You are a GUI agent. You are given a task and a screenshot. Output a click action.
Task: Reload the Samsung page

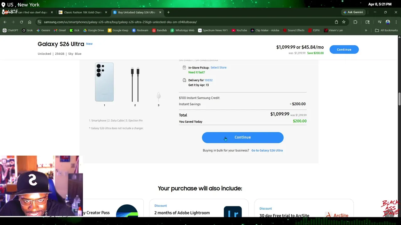click(x=21, y=22)
